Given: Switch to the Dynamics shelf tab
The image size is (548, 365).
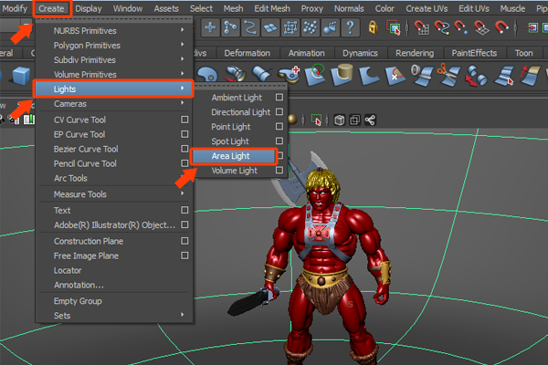Looking at the screenshot, I should (360, 53).
